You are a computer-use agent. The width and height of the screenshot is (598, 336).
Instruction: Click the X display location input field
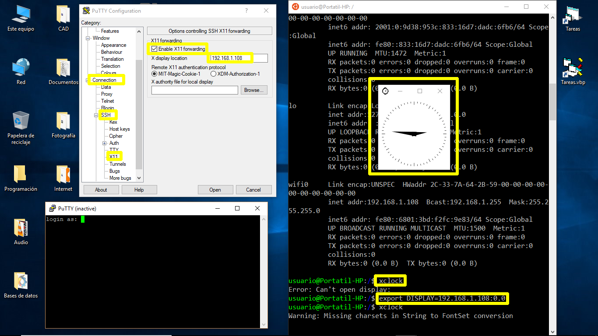click(230, 58)
